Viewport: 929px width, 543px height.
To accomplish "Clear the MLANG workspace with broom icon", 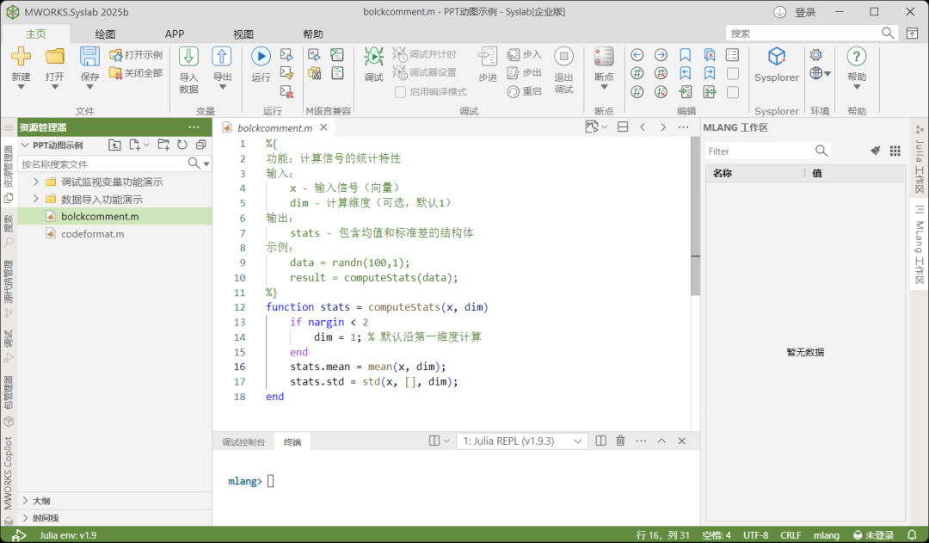I will [x=875, y=150].
